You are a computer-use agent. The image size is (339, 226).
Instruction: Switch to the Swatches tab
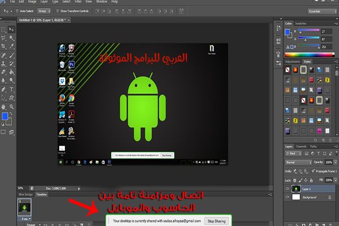[x=301, y=23]
